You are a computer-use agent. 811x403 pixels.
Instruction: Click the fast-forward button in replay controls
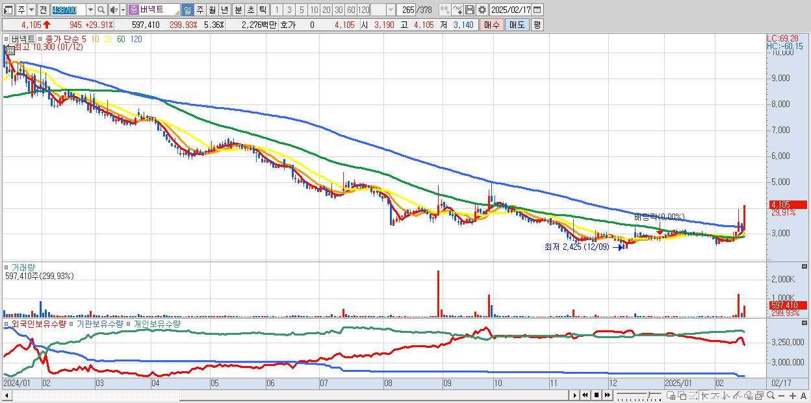click(607, 395)
